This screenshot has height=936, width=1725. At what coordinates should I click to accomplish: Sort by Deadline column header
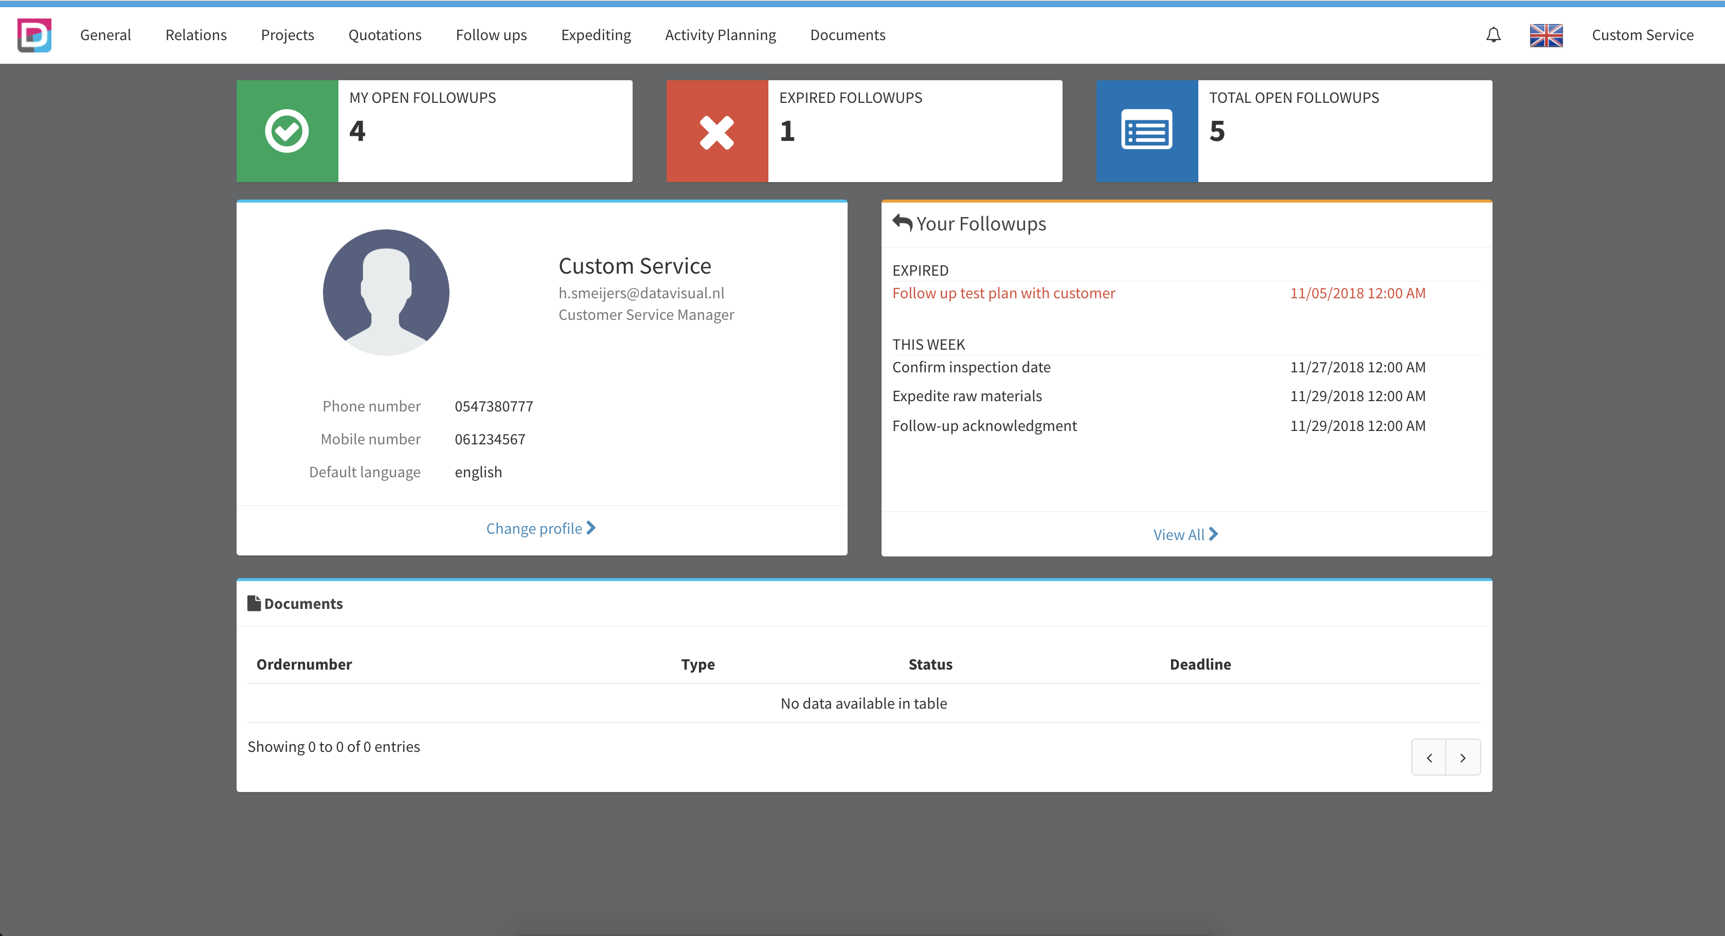tap(1200, 664)
